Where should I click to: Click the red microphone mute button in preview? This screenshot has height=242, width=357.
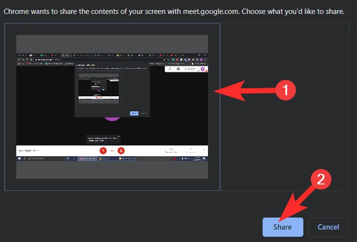[x=103, y=150]
